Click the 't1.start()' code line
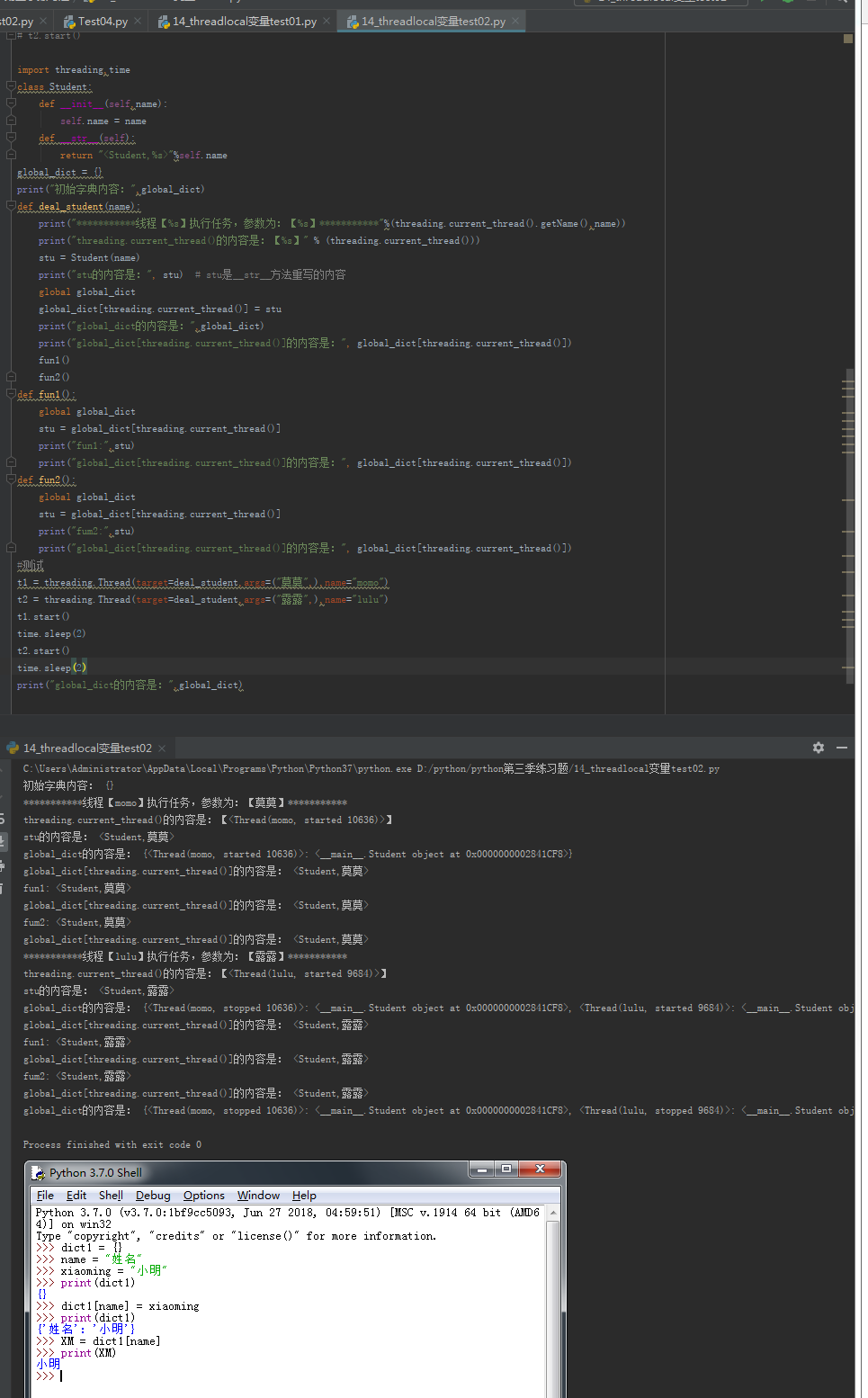 click(43, 617)
